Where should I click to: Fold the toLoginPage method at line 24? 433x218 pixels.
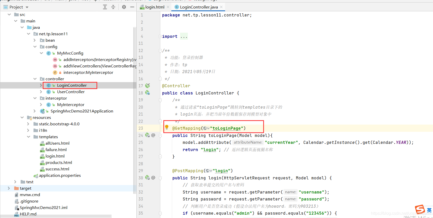click(160, 136)
